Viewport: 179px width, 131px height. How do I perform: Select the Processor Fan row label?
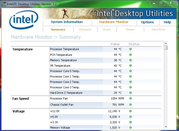[x=59, y=98]
